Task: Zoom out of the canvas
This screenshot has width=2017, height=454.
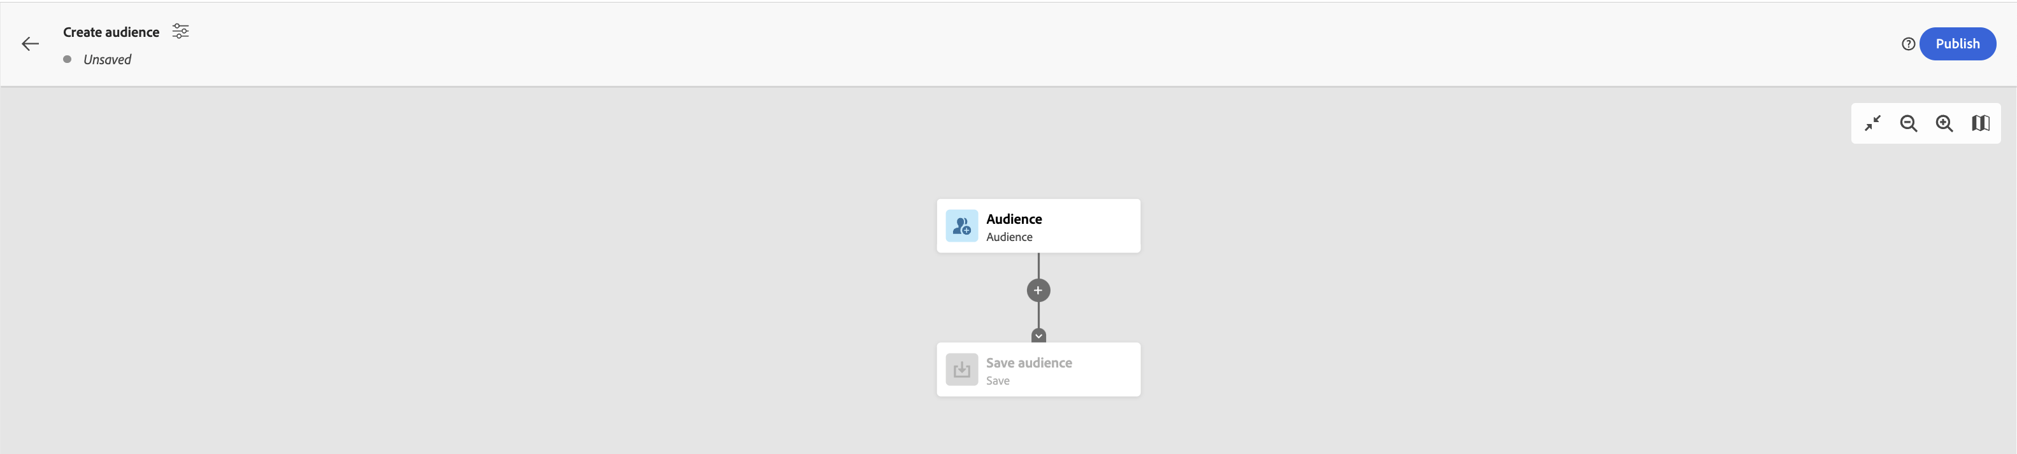Action: coord(1908,123)
